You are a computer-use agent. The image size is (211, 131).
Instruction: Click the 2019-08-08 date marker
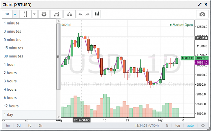pyautogui.click(x=82, y=120)
